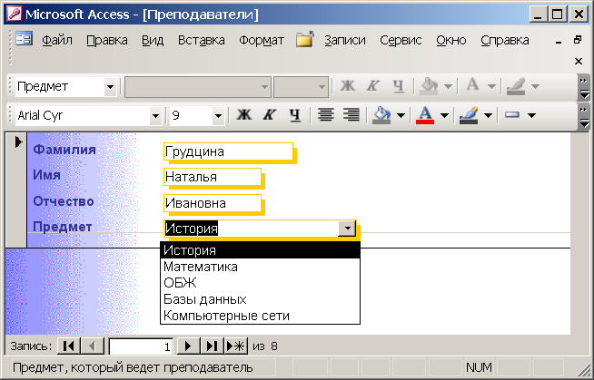This screenshot has width=594, height=380.
Task: Close the inner form window
Action: [578, 61]
